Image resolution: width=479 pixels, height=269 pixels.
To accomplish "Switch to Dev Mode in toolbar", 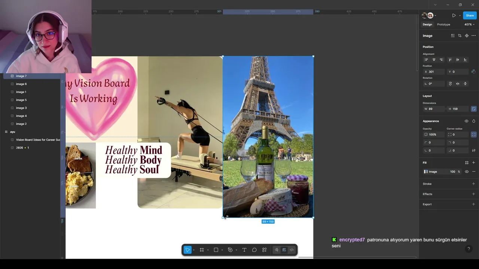I will coord(292,250).
